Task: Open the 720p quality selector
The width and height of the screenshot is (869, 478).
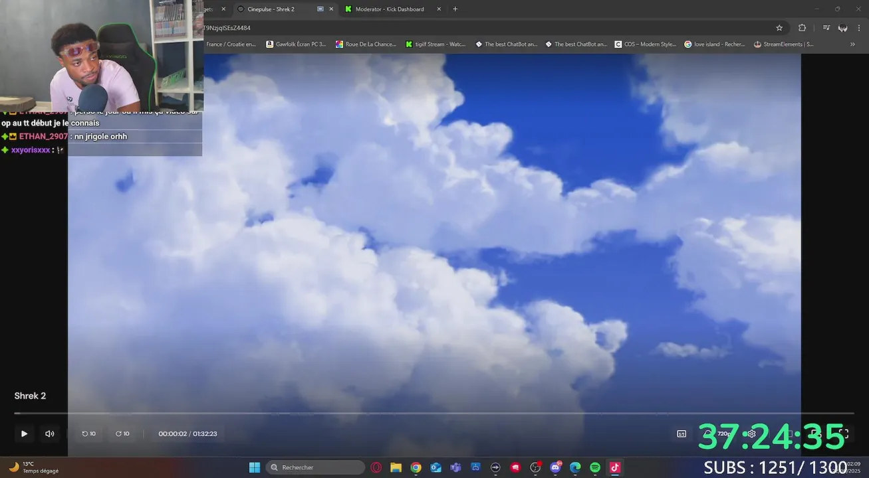Action: [724, 434]
